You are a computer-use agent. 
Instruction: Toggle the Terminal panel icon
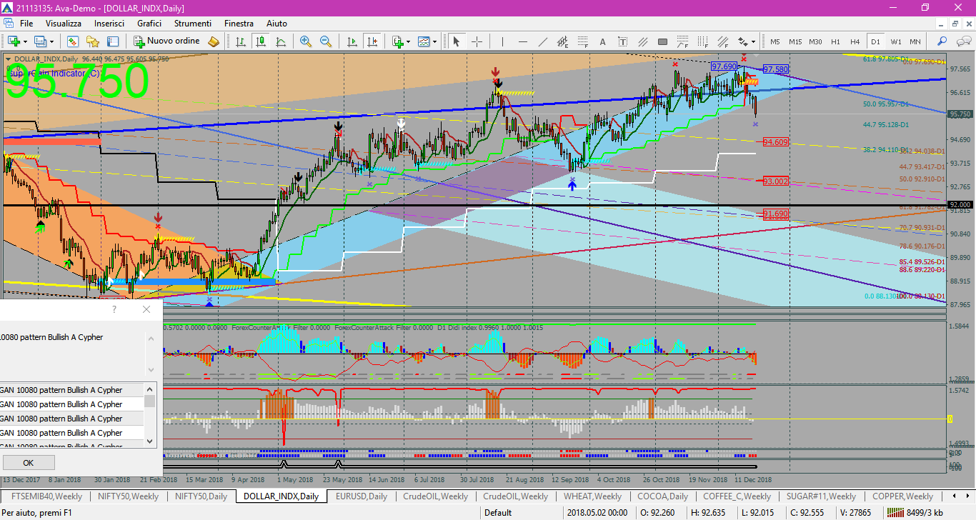click(114, 41)
